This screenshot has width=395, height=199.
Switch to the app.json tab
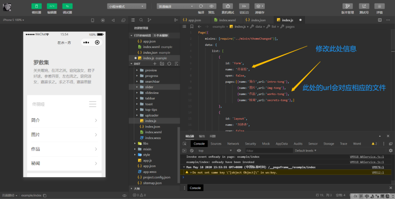coord(195,20)
